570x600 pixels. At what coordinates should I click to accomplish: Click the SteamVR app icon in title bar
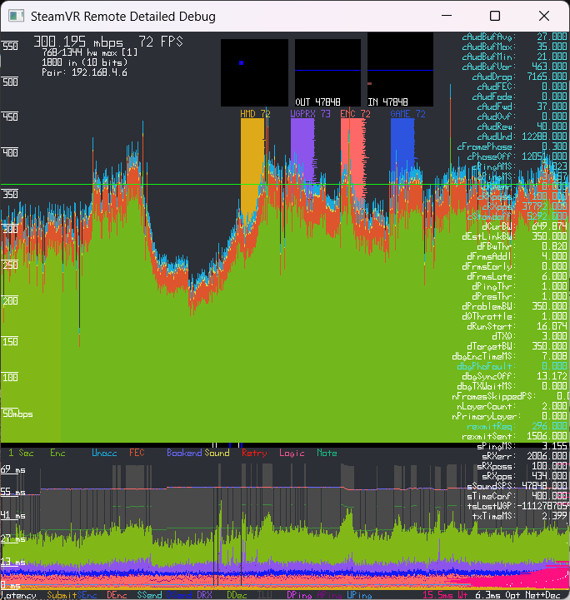coord(15,16)
